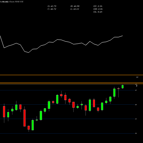143x143 pixels.
Task: Click the 45 price axis label
Action: tap(136, 90)
